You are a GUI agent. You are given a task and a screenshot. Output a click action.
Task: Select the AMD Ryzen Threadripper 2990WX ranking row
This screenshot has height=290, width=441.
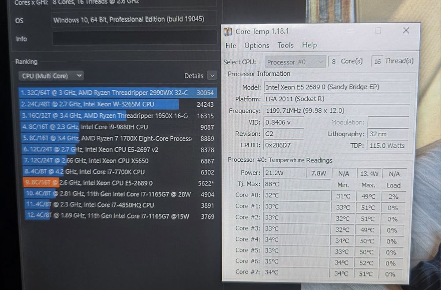pyautogui.click(x=118, y=93)
